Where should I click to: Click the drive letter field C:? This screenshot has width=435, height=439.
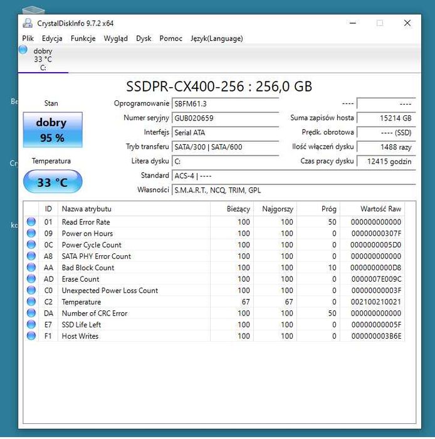click(x=225, y=162)
